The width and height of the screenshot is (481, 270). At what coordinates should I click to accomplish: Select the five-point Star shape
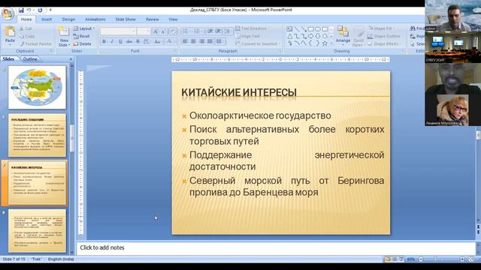pyautogui.click(x=325, y=43)
